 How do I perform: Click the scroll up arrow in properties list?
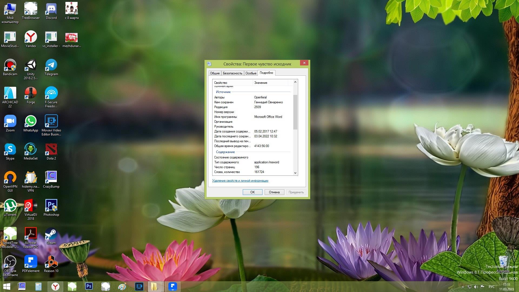pos(295,82)
